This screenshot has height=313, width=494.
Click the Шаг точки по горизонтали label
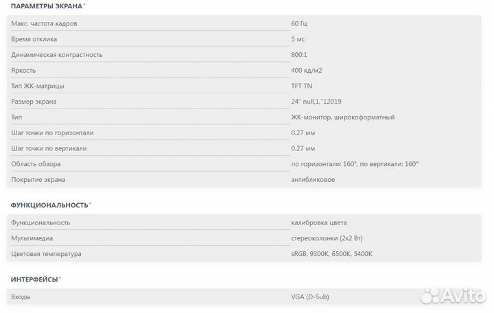coord(52,132)
